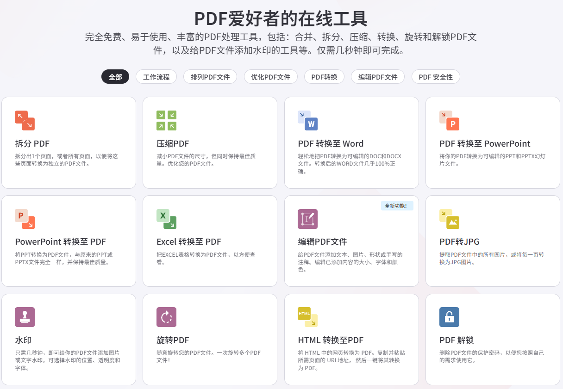Image resolution: width=563 pixels, height=389 pixels.
Task: Click the PDF to PowerPoint tool icon
Action: point(449,120)
